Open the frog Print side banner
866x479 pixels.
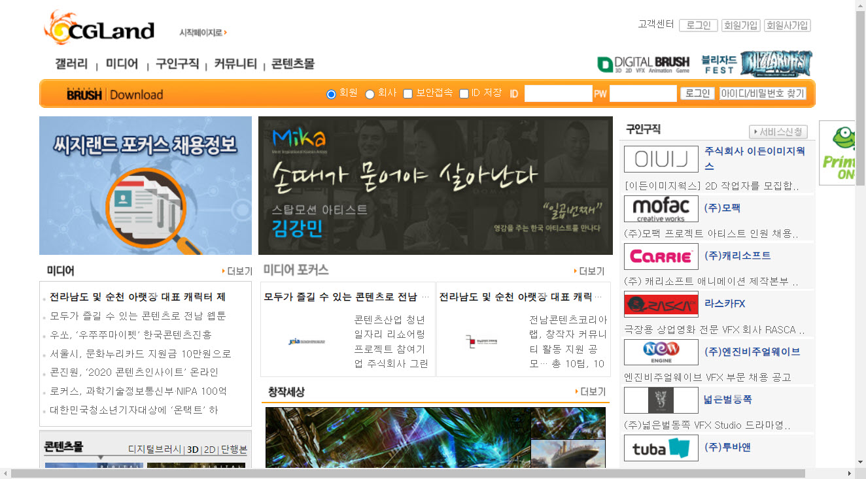click(837, 153)
